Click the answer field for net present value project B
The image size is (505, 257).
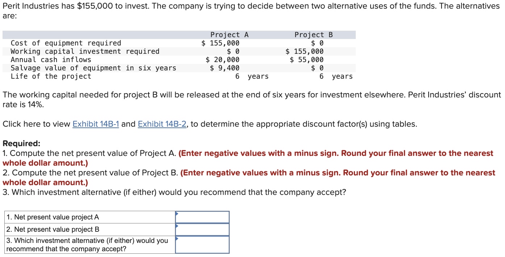pyautogui.click(x=203, y=229)
